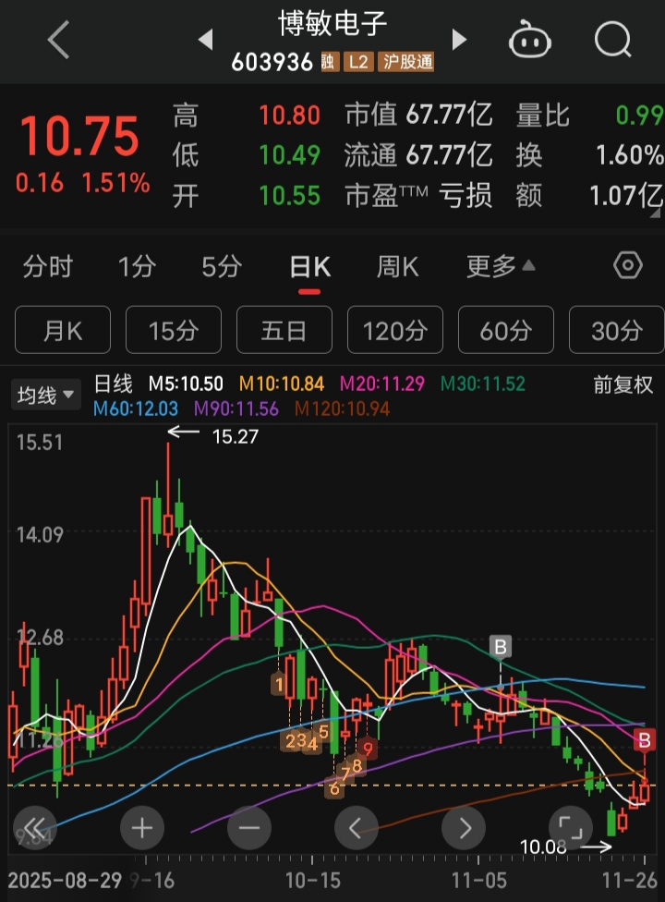Move chart left with left arrow button
665x902 pixels.
(356, 828)
